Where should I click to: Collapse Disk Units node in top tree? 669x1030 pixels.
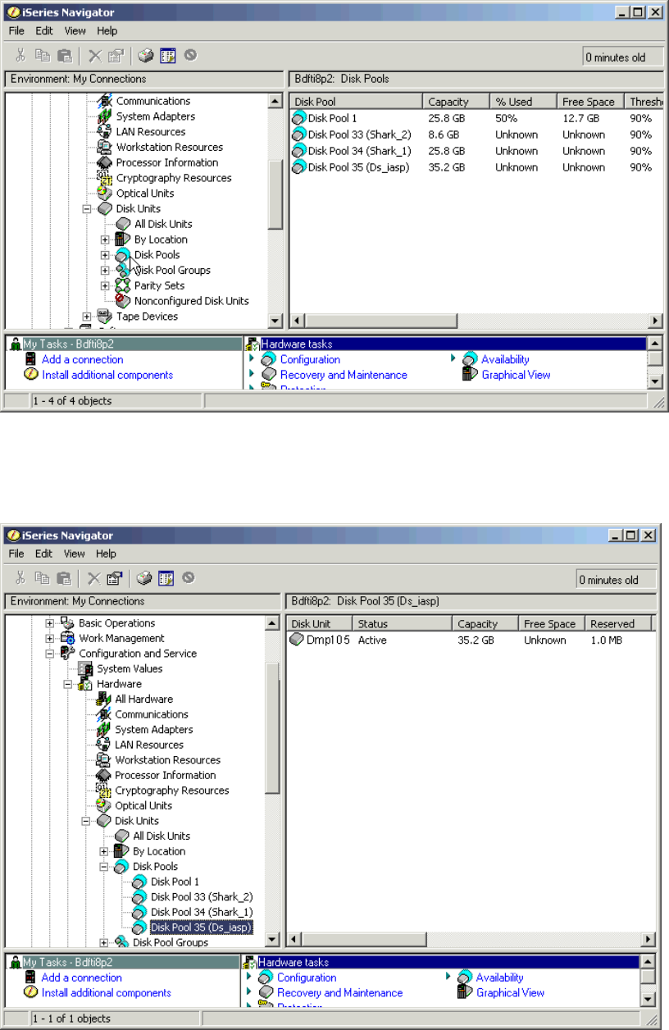click(87, 209)
